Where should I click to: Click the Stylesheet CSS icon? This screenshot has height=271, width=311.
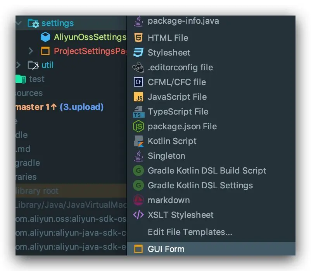138,52
